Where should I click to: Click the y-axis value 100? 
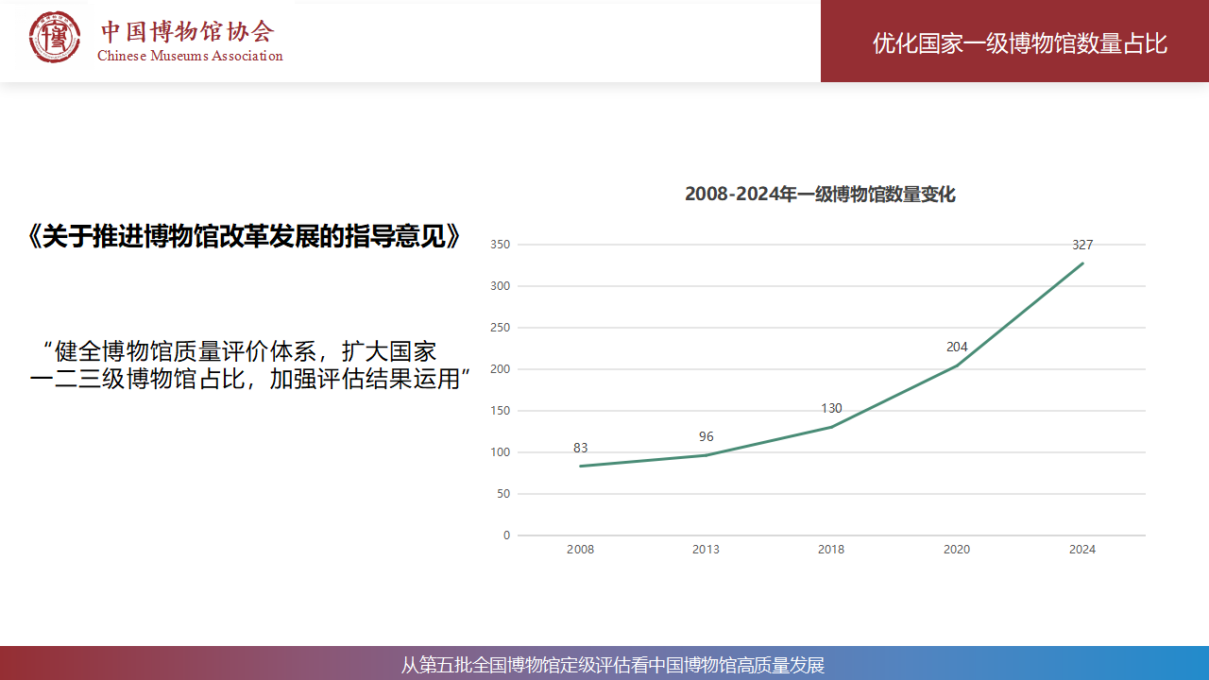pos(501,452)
